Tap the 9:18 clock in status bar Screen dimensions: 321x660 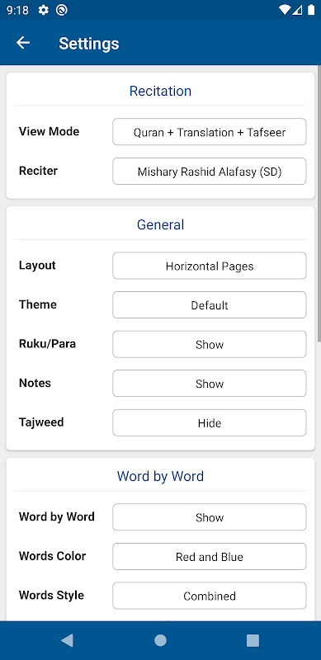[x=17, y=10]
